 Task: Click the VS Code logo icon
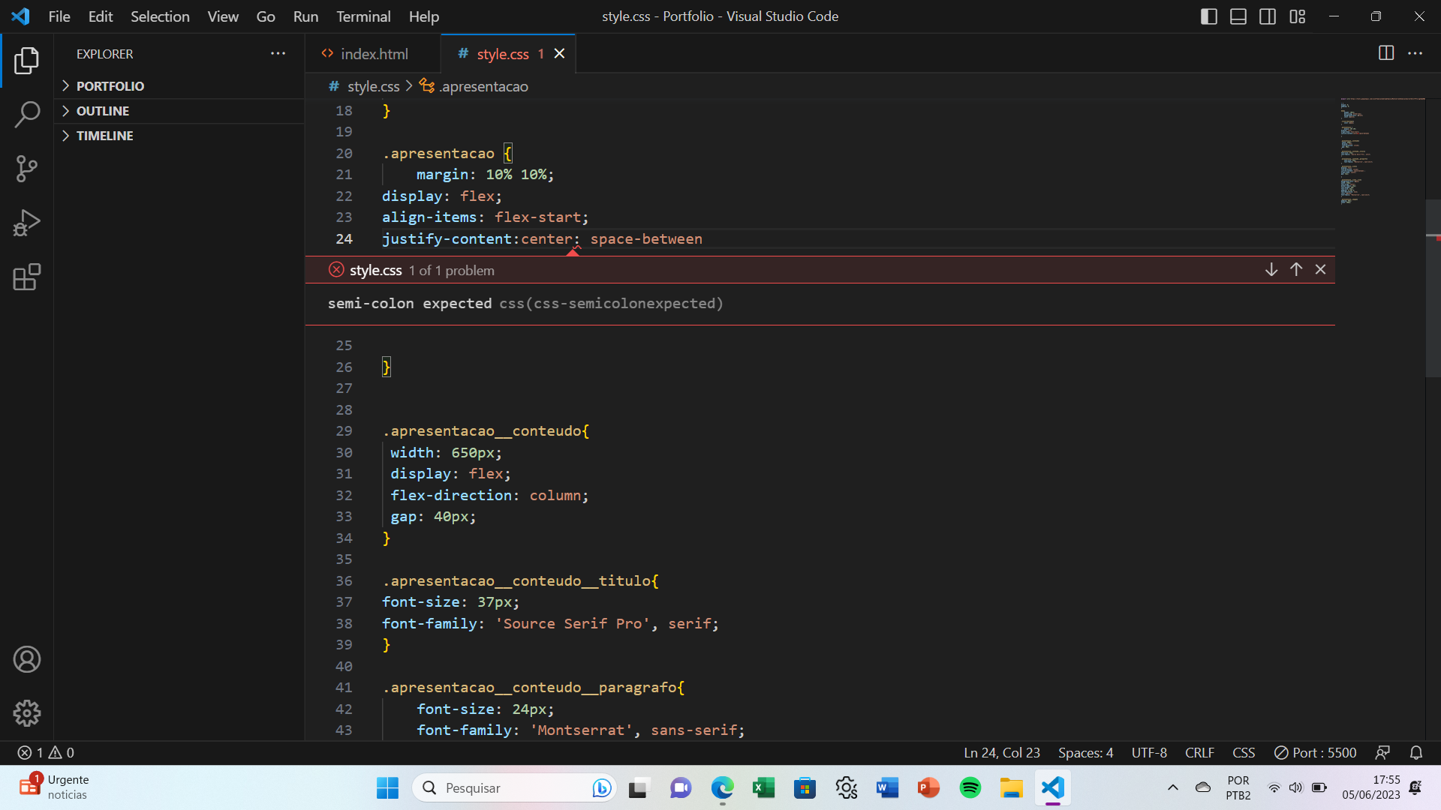(21, 16)
